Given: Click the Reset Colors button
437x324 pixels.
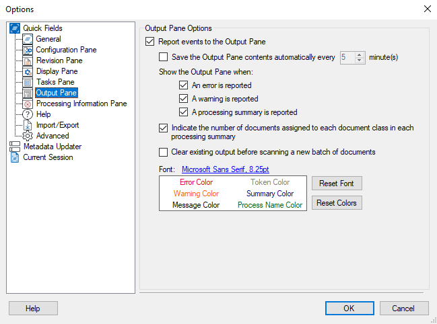Looking at the screenshot, I should (337, 203).
